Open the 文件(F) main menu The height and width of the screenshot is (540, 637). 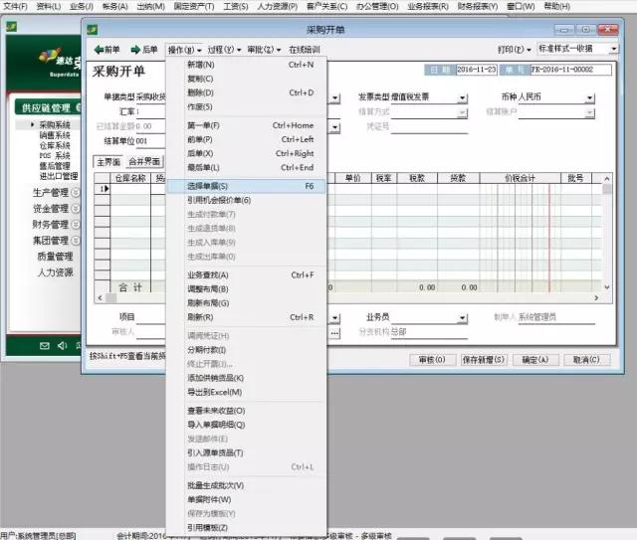16,7
